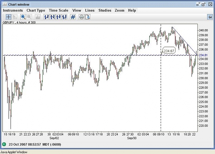The height and width of the screenshot is (154, 215).
Task: Click the Chart window title text
Action: [x=19, y=4]
